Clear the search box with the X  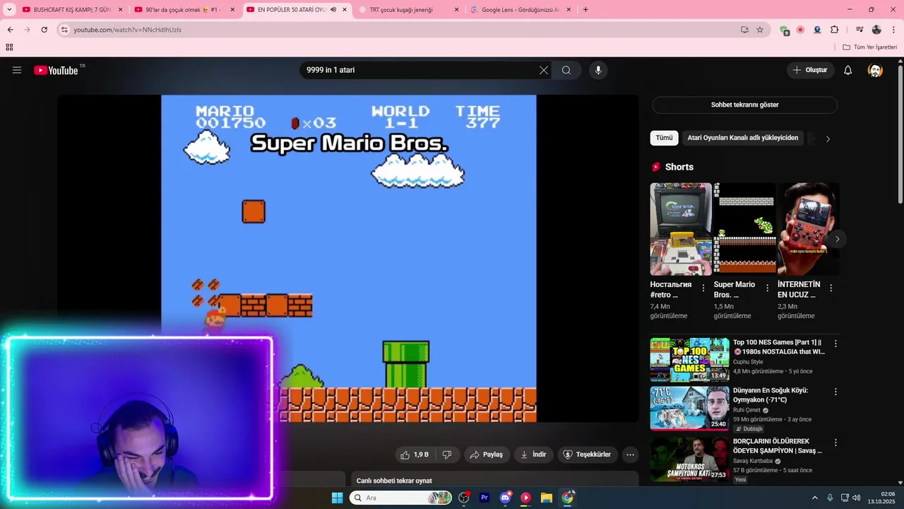[x=543, y=70]
